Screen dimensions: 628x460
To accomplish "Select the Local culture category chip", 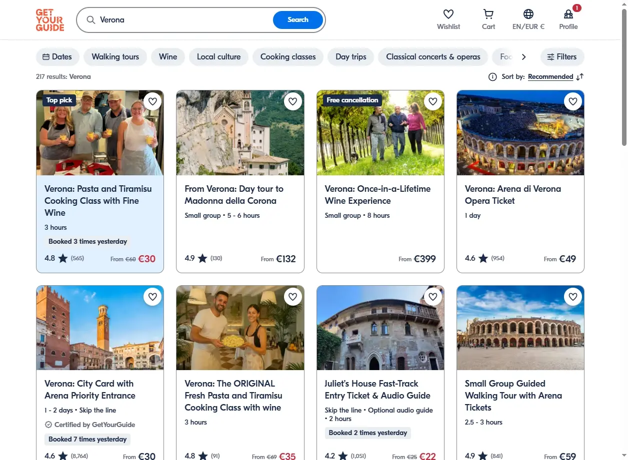I will click(x=219, y=57).
